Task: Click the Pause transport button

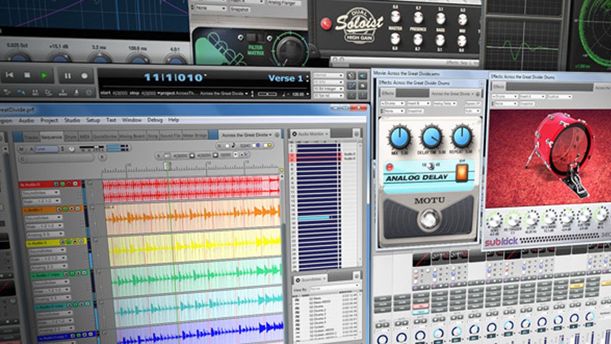Action: click(67, 76)
